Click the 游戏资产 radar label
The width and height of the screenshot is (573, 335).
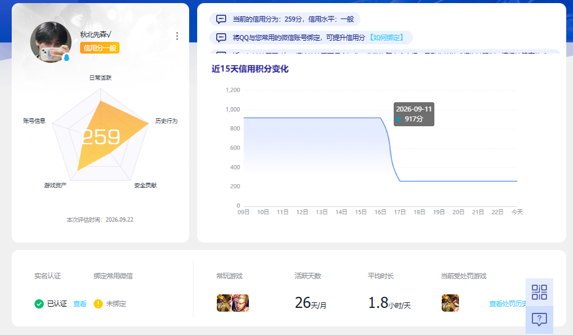click(x=55, y=185)
